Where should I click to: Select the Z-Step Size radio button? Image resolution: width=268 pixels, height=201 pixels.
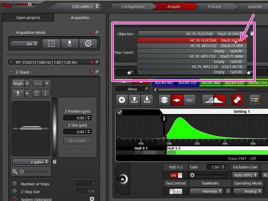coord(14,191)
